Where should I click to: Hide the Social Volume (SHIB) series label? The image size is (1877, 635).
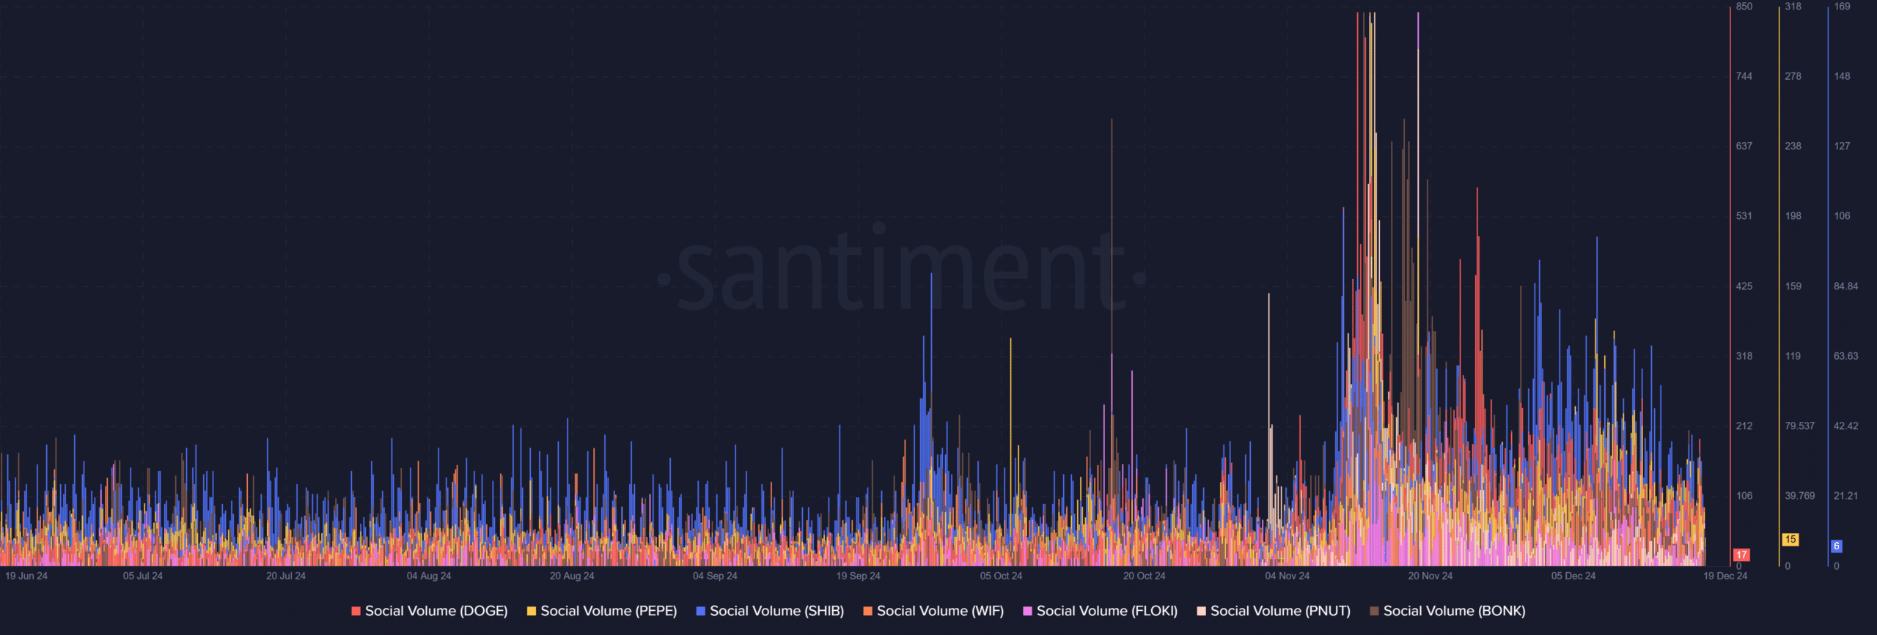click(776, 611)
